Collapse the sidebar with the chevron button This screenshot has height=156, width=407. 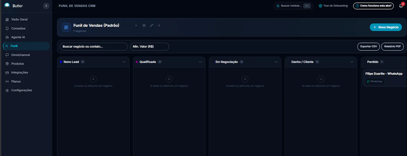coord(46,6)
